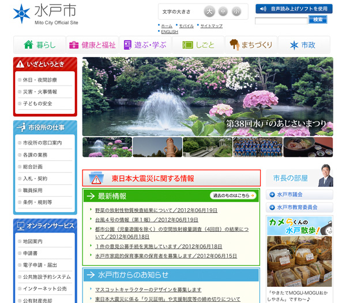
Task: Click the warning triangle on the earthquake info banner
Action: (x=96, y=178)
